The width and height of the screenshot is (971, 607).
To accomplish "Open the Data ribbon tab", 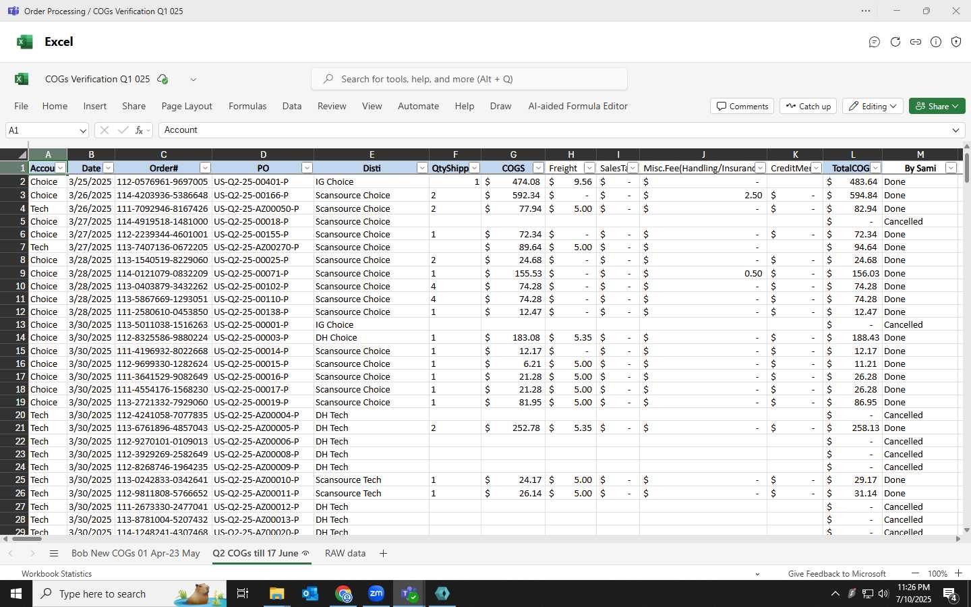I will point(292,106).
